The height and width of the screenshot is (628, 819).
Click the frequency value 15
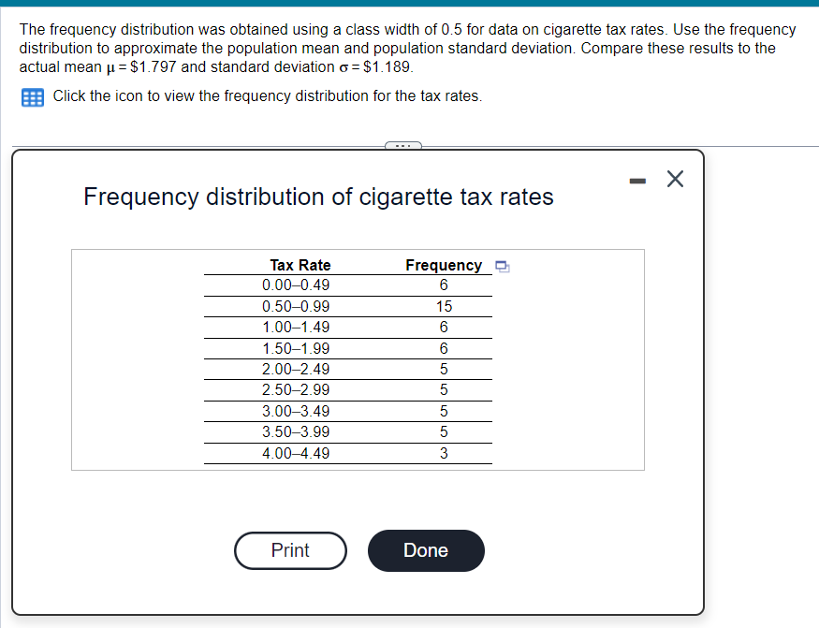[443, 306]
